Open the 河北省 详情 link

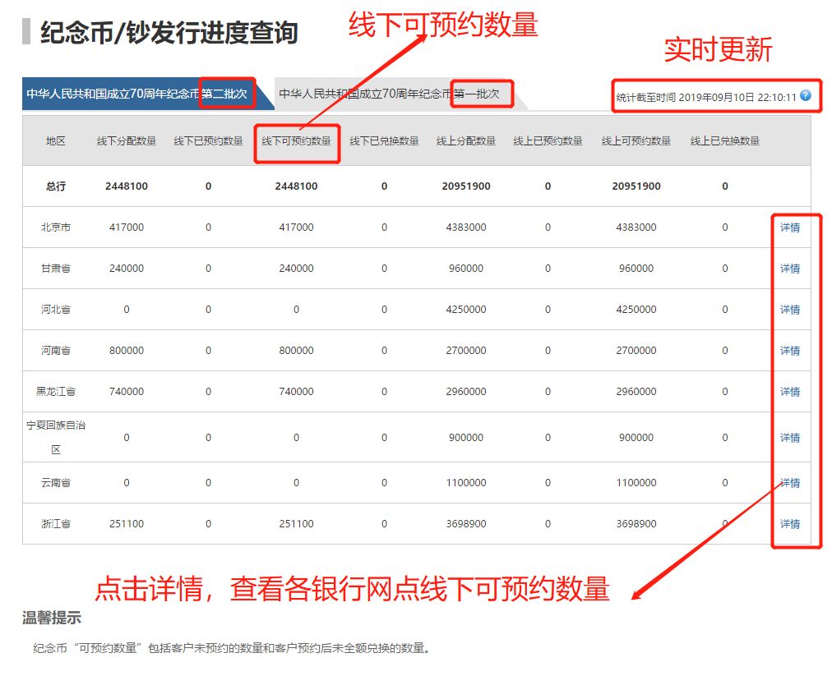click(x=789, y=310)
